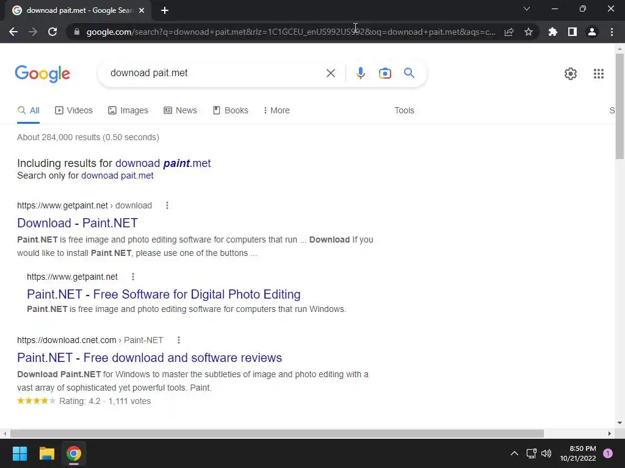This screenshot has height=468, width=625.
Task: Open 'Paint.NET - Free download and software reviews'
Action: [x=150, y=357]
